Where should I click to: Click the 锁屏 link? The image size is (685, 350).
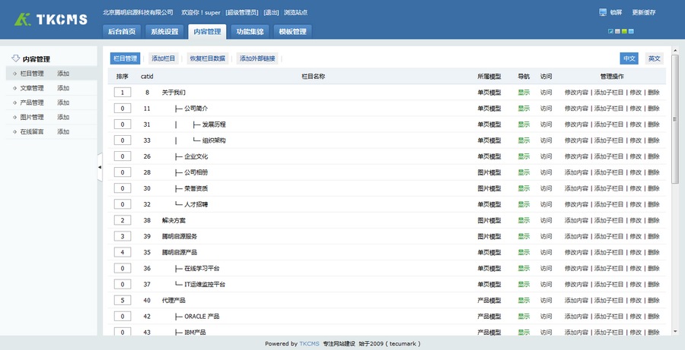tap(616, 13)
